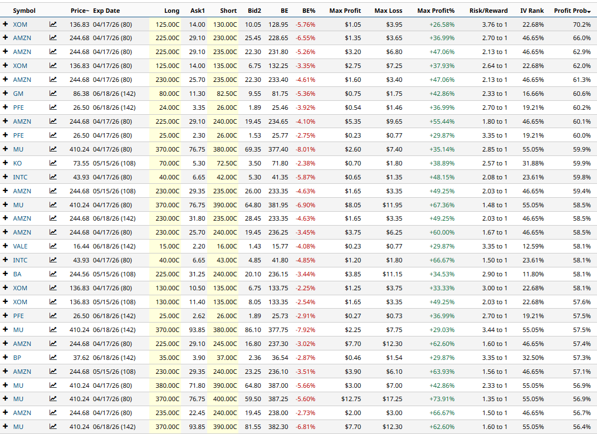The width and height of the screenshot is (597, 434).
Task: Open XOM link in 70.2% probability row
Action: (20, 25)
